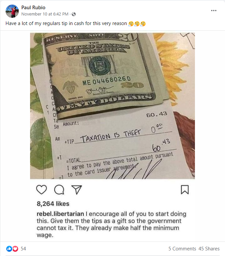Click the rebel.libertarian caption text
The image size is (225, 256).
[111, 224]
